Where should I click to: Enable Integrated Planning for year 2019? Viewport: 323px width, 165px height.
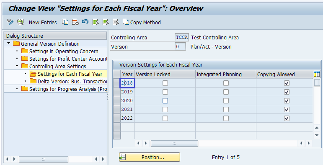(x=226, y=92)
